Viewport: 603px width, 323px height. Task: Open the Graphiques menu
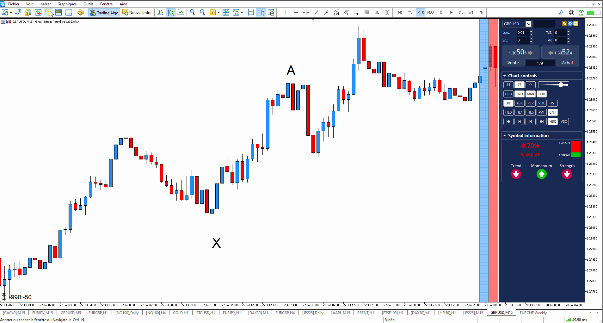(67, 4)
